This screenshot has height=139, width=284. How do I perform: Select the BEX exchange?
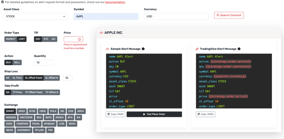39,117
